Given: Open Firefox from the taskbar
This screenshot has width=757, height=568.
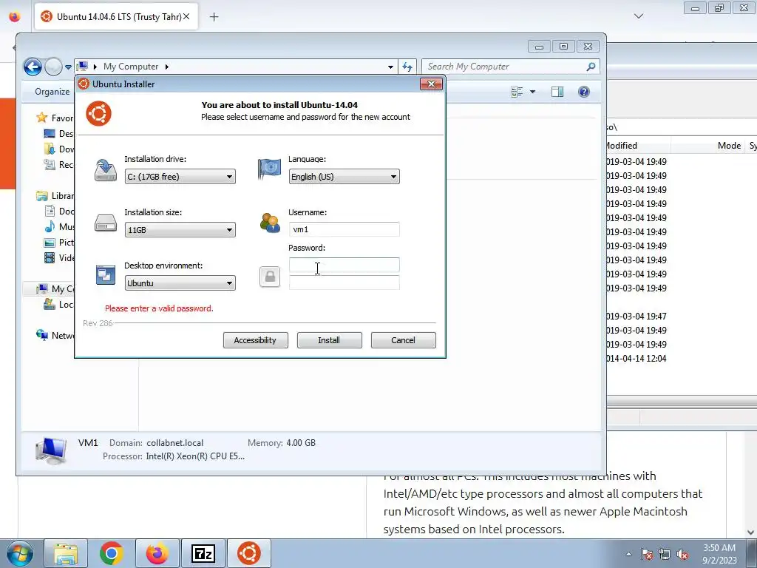Looking at the screenshot, I should 157,553.
